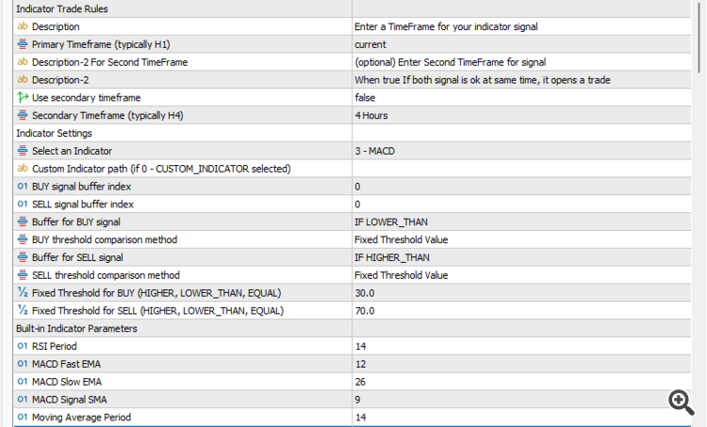This screenshot has height=427, width=707.
Task: Click the Use secondary timeframe boolean icon
Action: [x=23, y=97]
